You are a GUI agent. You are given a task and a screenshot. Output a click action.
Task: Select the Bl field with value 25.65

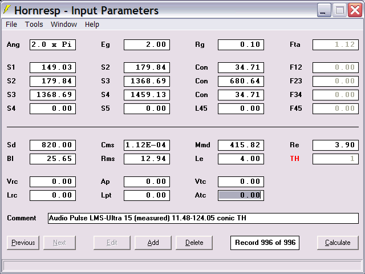pyautogui.click(x=52, y=159)
